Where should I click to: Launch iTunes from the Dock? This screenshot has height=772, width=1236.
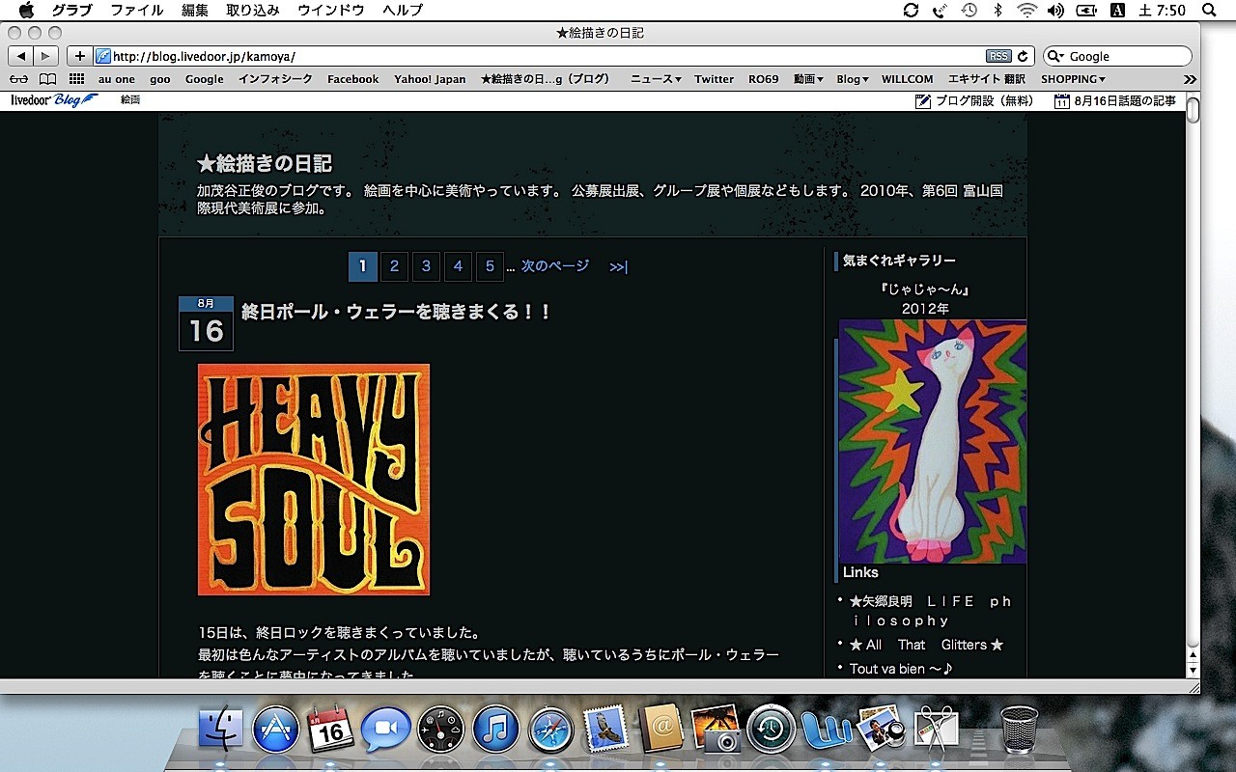coord(496,730)
